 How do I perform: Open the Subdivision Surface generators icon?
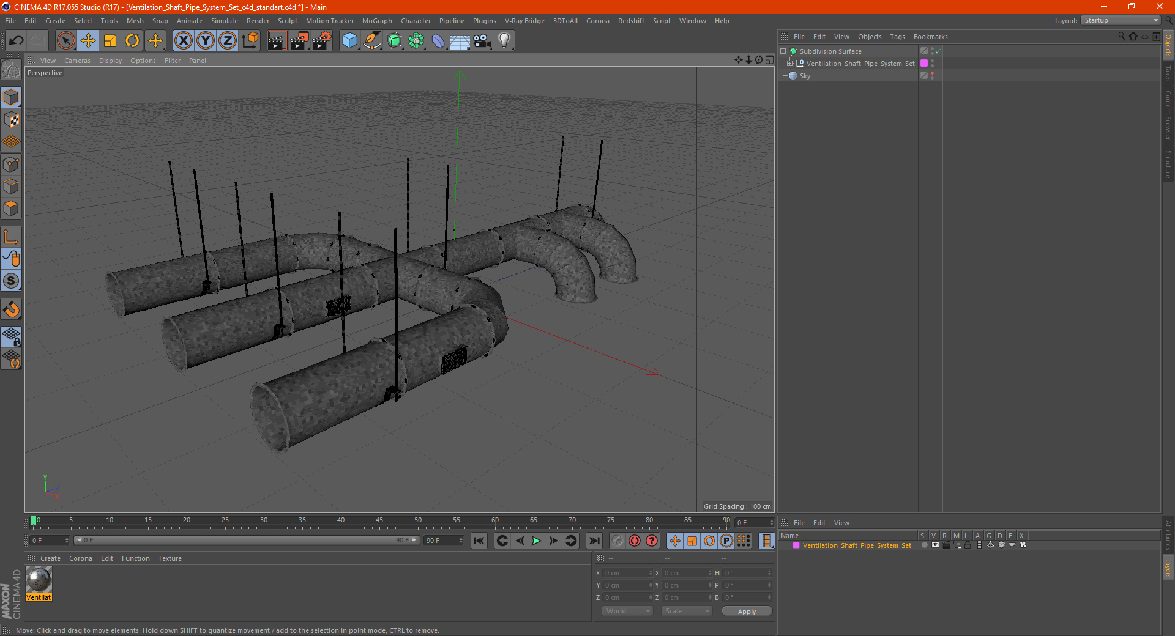click(394, 41)
